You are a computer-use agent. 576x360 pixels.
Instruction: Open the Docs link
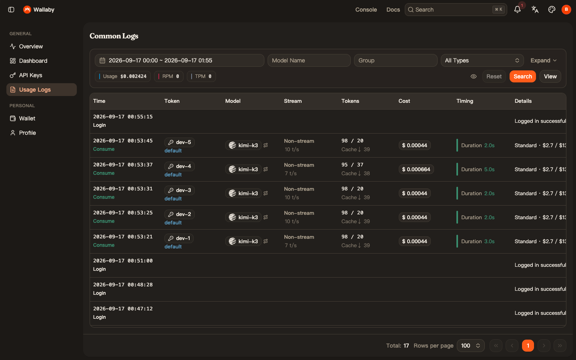(393, 10)
